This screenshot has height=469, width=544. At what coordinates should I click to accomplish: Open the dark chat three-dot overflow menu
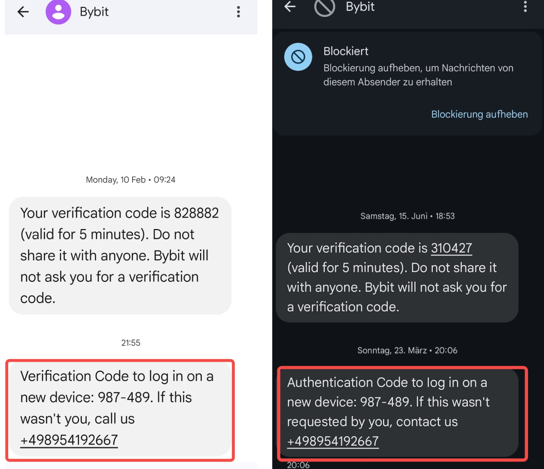coord(525,6)
